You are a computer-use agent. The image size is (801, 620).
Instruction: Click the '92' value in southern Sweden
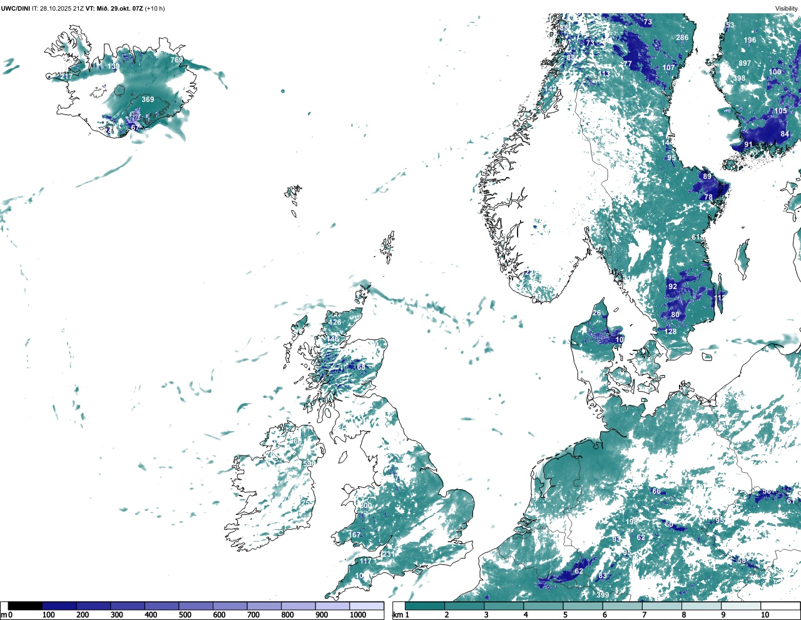coord(673,287)
